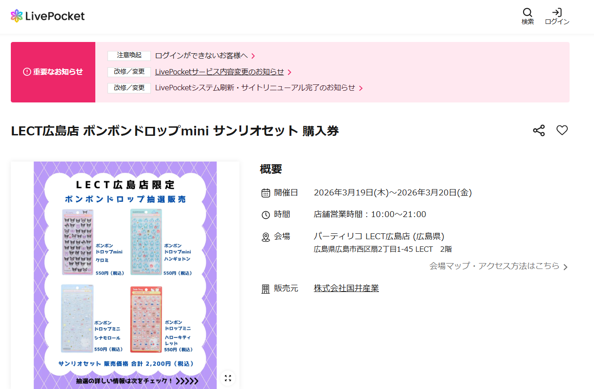Click the LivePocket logo
594x389 pixels.
point(47,16)
